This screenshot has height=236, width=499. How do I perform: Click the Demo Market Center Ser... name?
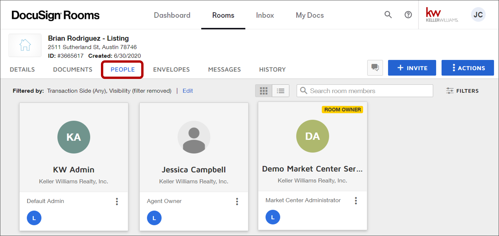(312, 169)
